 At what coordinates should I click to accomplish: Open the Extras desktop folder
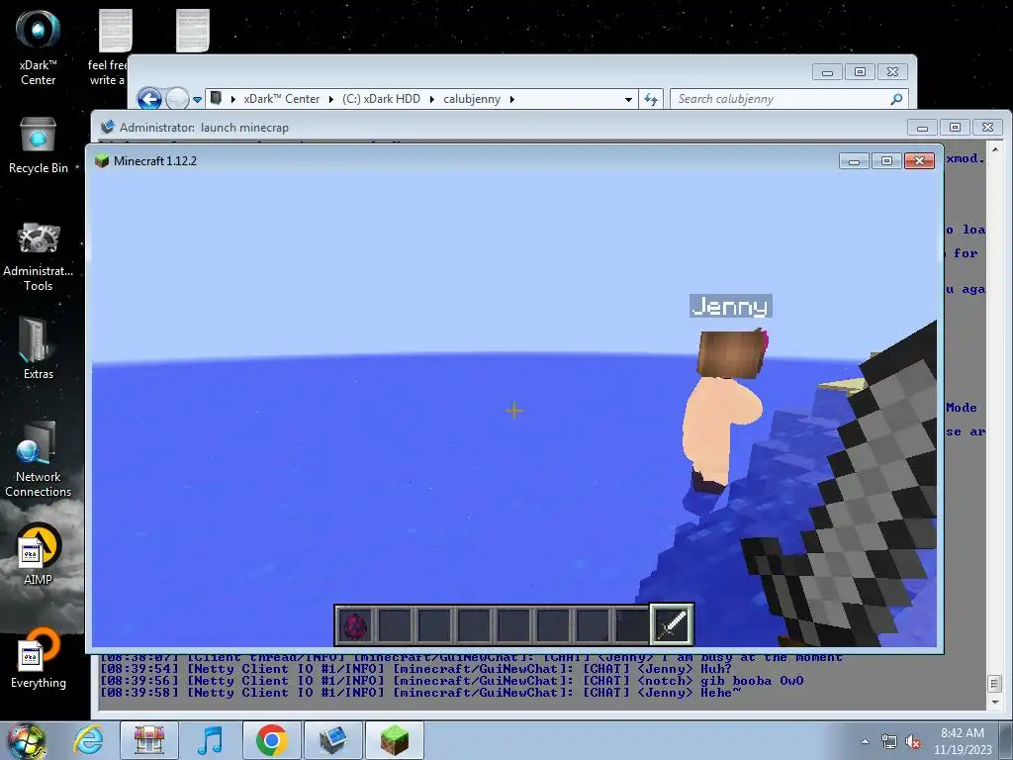[38, 347]
